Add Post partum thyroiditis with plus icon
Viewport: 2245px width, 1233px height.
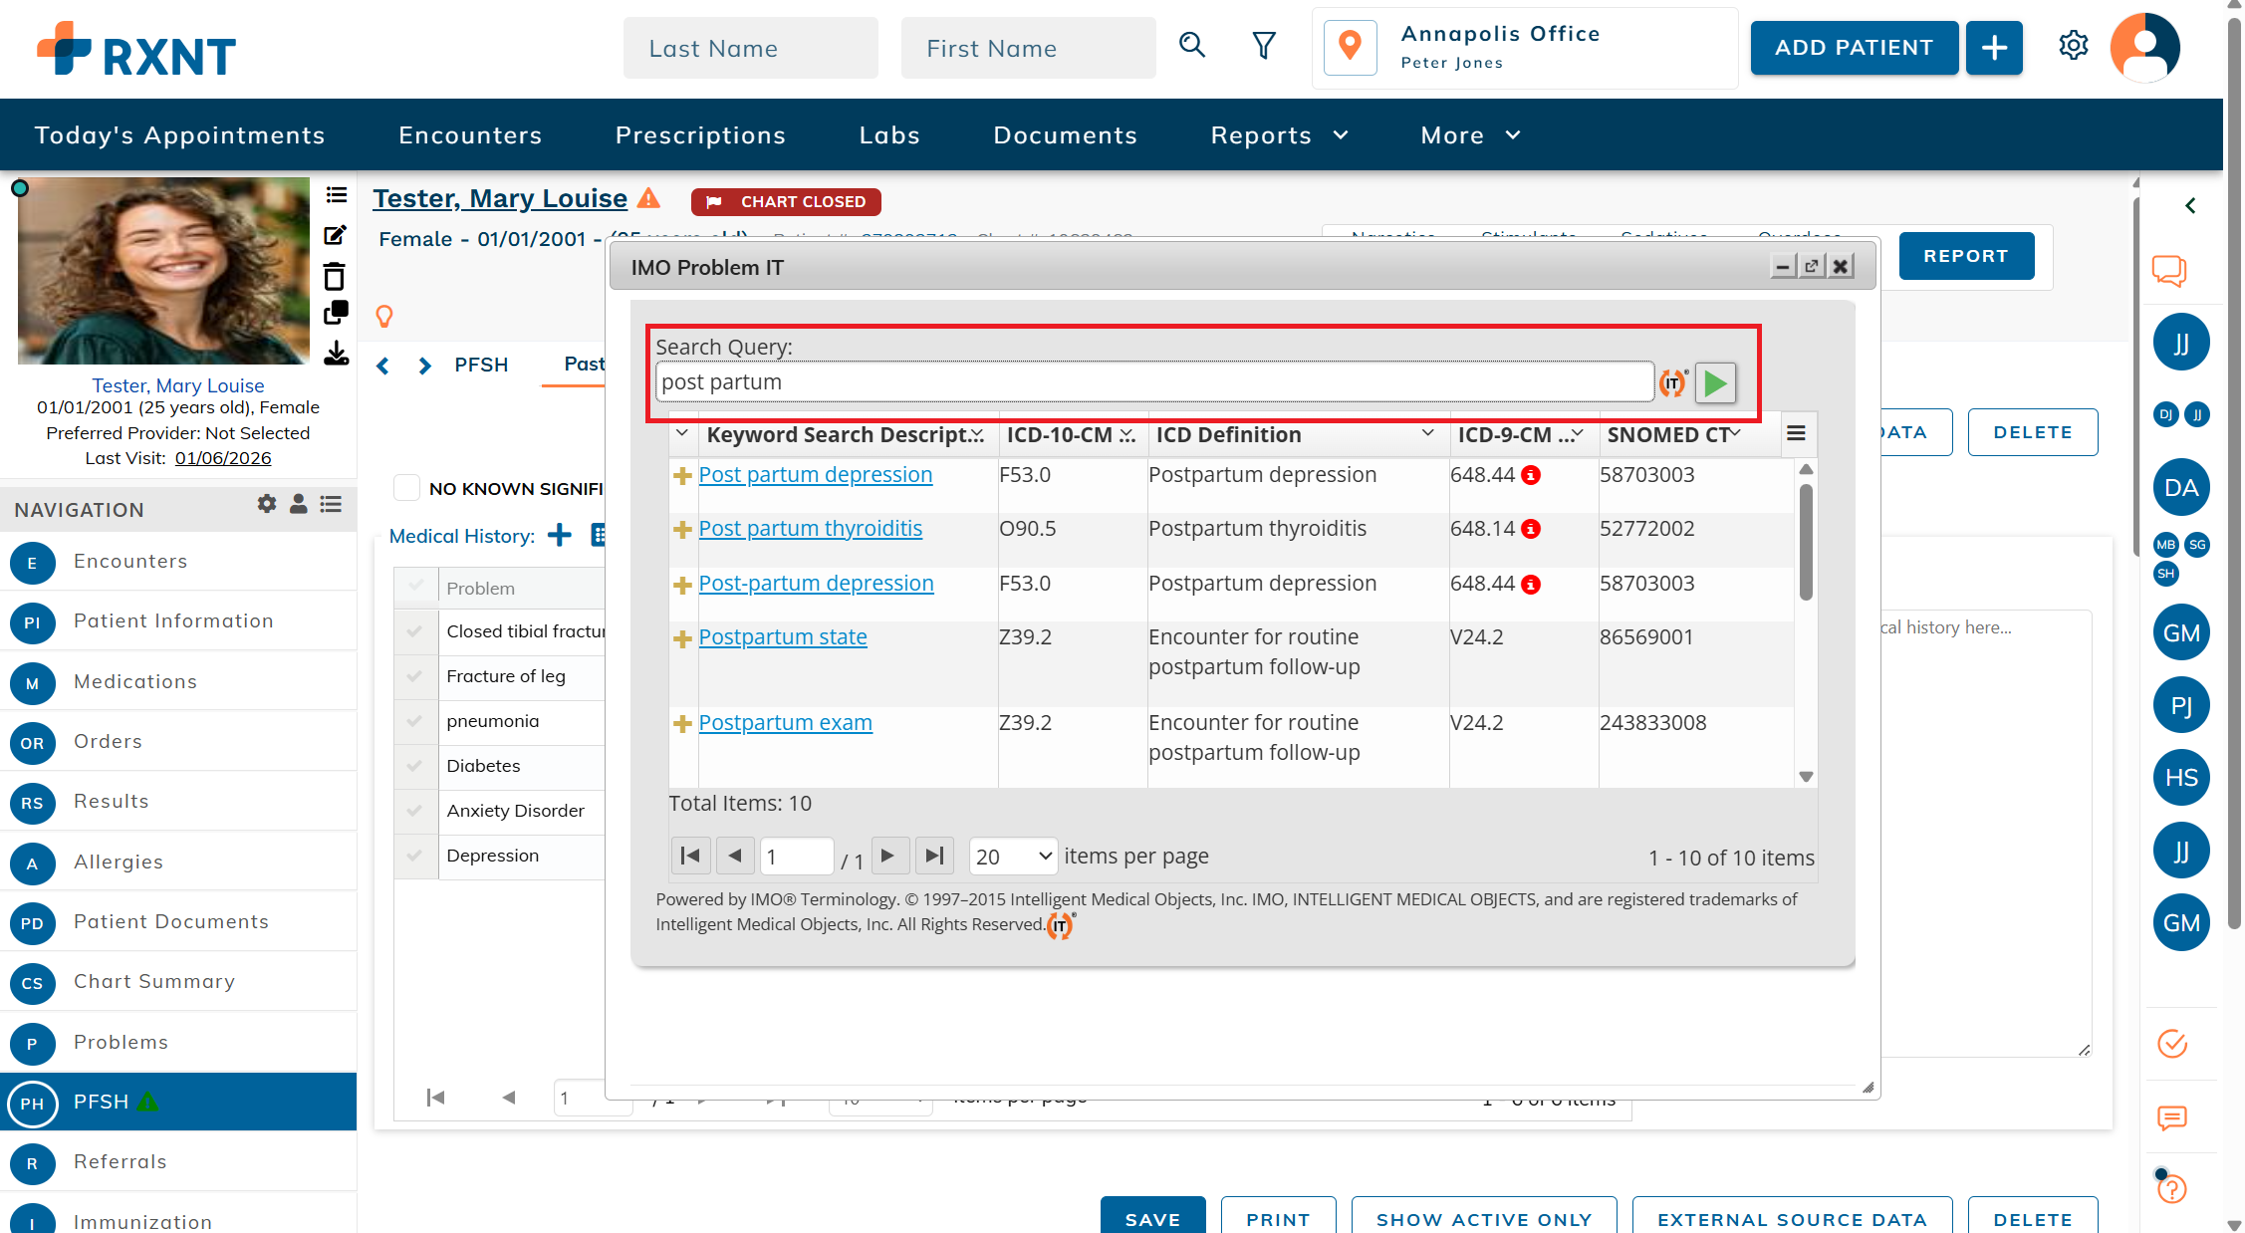[682, 530]
